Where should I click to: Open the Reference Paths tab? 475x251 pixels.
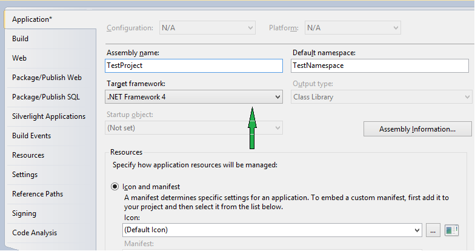(38, 194)
